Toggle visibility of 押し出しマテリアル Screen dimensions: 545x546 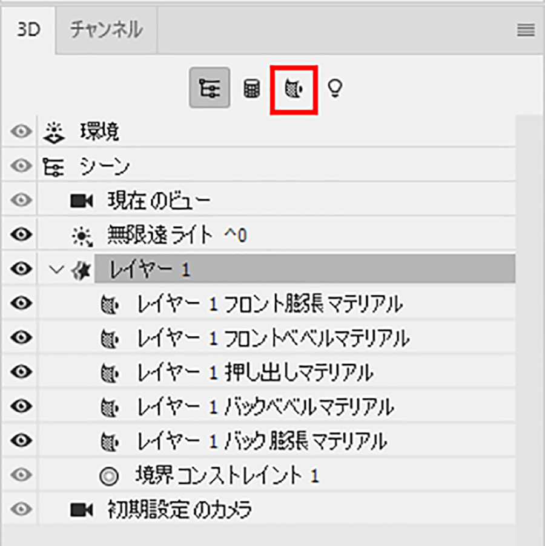pyautogui.click(x=21, y=372)
